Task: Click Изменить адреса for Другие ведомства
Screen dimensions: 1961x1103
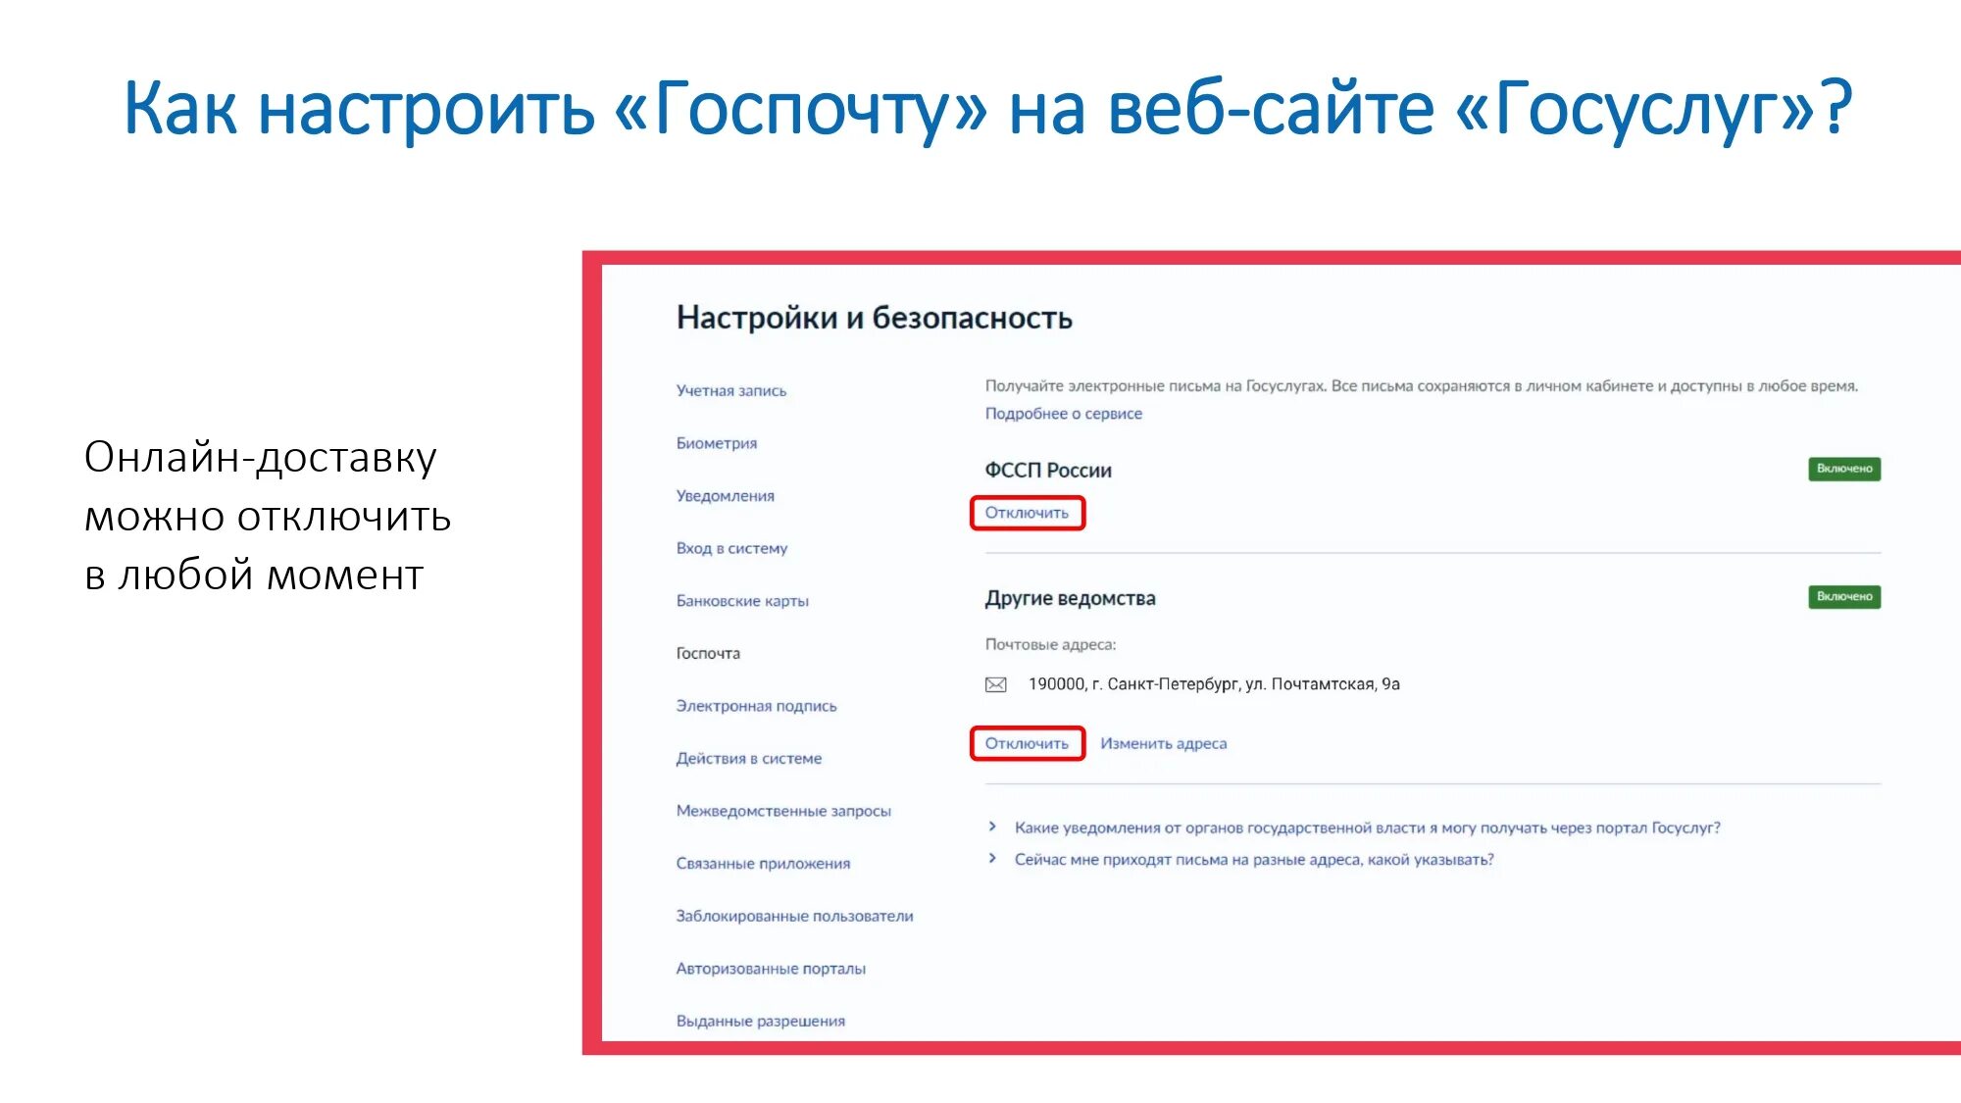Action: (1164, 742)
